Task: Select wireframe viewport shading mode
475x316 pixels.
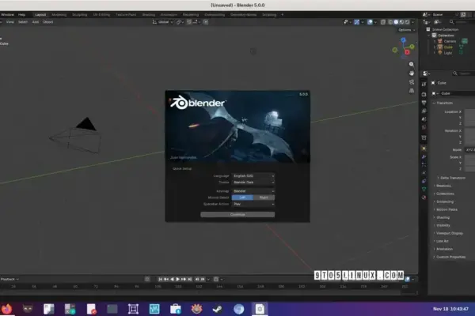Action: [390, 22]
